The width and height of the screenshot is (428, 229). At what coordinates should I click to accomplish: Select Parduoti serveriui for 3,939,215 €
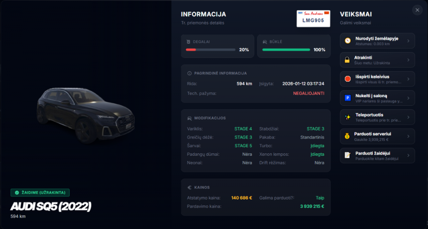(377, 136)
